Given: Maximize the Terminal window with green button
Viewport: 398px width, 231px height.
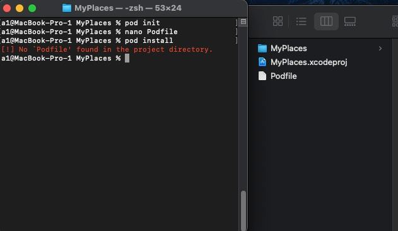Looking at the screenshot, I should click(32, 8).
